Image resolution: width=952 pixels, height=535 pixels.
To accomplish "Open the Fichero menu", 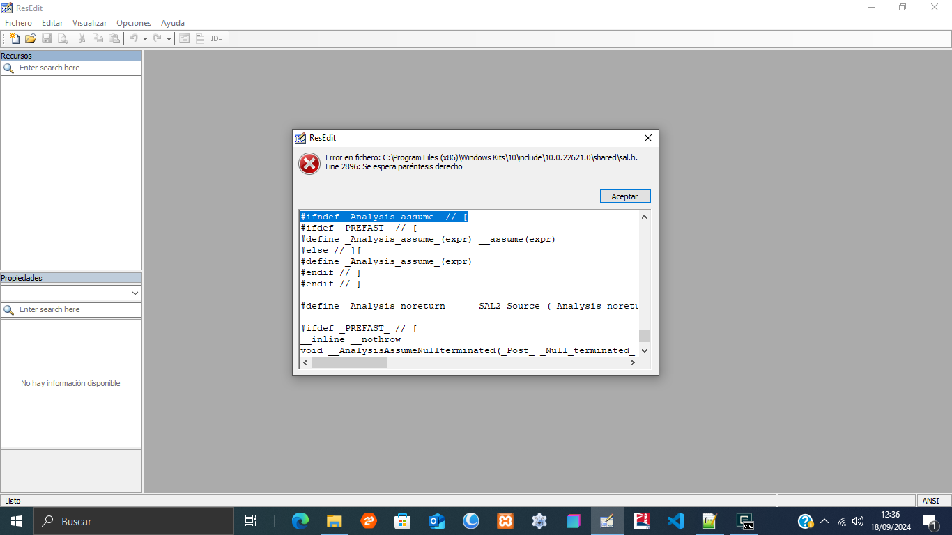I will (x=18, y=23).
